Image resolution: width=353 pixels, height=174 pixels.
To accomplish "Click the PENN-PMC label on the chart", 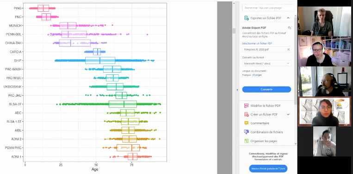I will click(x=13, y=148).
